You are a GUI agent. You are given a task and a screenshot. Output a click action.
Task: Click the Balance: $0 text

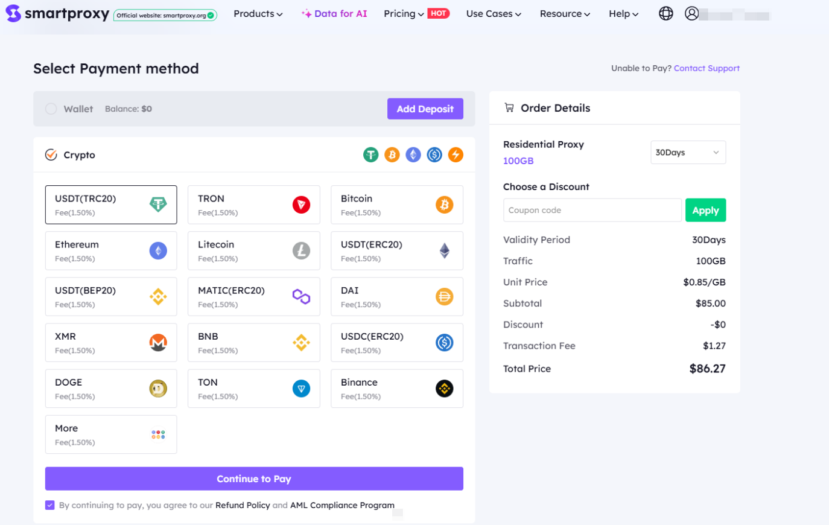[129, 109]
